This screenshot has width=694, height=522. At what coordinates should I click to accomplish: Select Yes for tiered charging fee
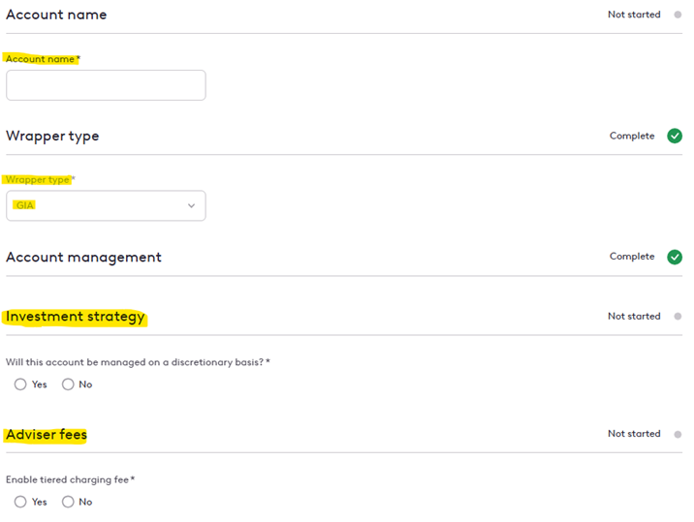20,502
